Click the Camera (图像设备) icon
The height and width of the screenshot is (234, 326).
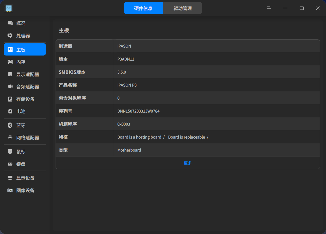[10, 190]
